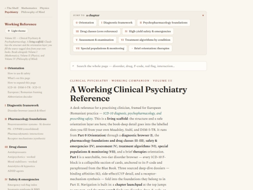Open Antidepressants entry
This screenshot has width=253, height=190.
(x=17, y=152)
